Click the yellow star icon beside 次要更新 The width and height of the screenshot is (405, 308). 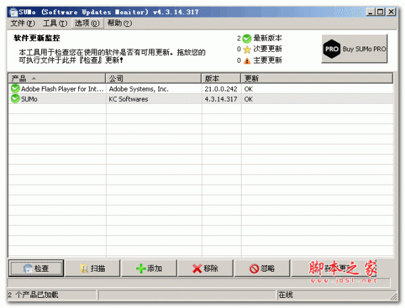click(247, 49)
